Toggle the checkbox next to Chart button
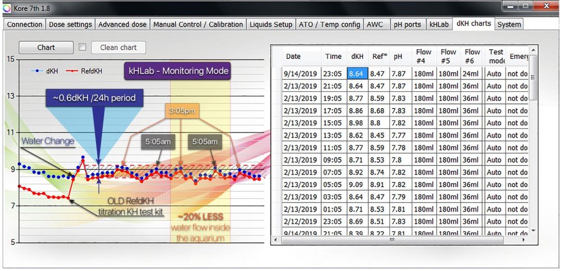 point(82,48)
